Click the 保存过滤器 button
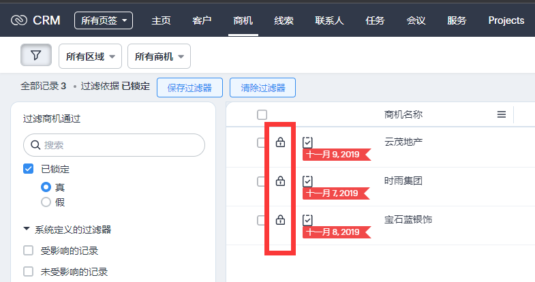Viewport: 535px width, 282px height. 189,88
